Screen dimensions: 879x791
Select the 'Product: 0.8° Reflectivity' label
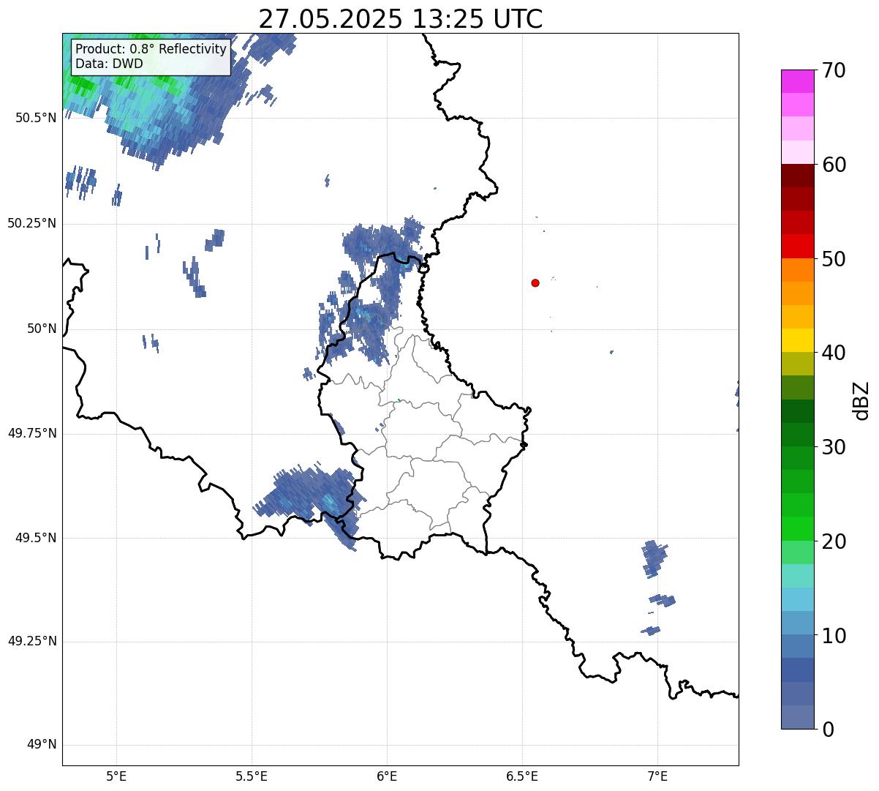151,49
